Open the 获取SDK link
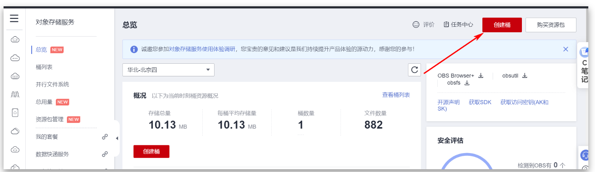The image size is (595, 172). [x=480, y=102]
